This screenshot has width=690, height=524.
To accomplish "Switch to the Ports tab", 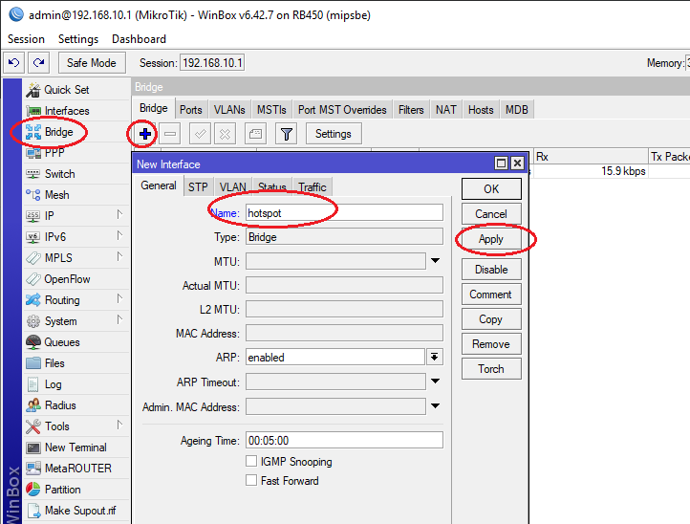I will 191,110.
